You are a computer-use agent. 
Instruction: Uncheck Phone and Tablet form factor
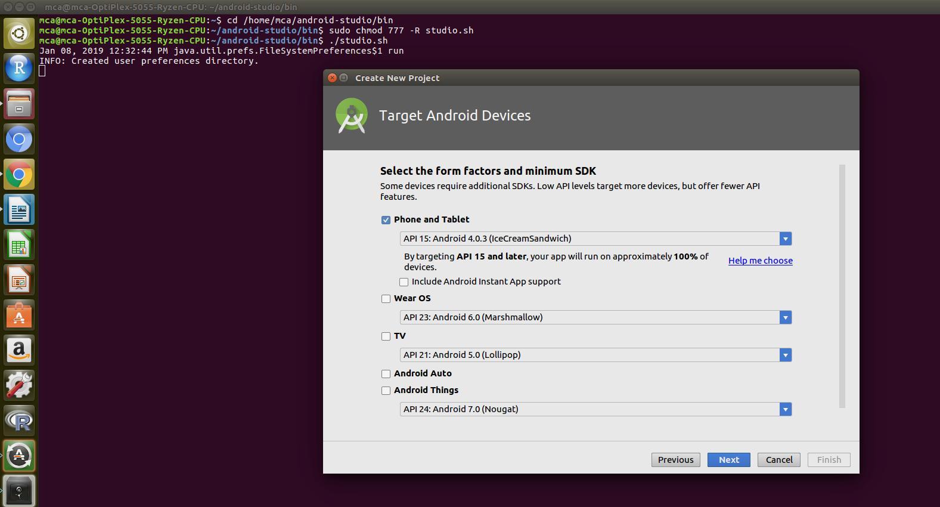[386, 220]
